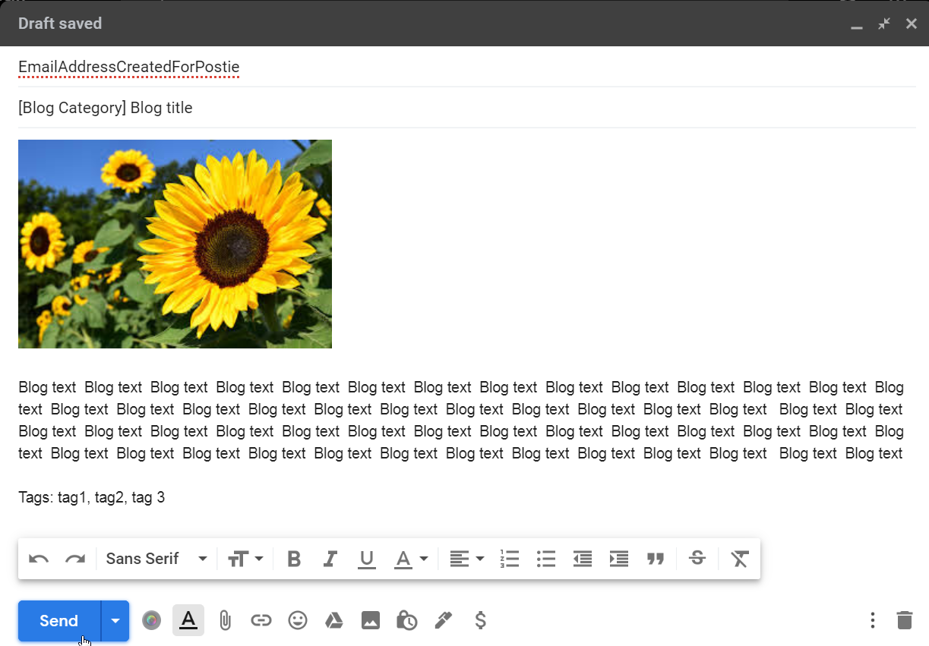Click the subject field with Blog title
Screen dimensions: 929x646
[x=456, y=108]
